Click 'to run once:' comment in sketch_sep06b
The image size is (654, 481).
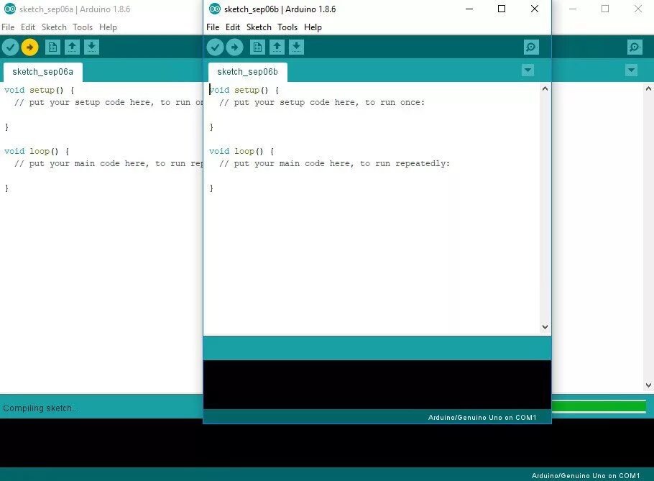point(395,102)
